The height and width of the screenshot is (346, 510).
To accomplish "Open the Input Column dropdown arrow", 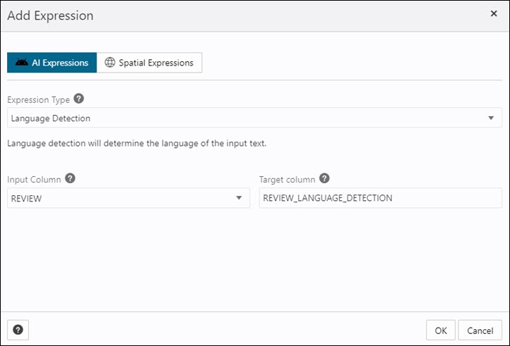I will click(239, 199).
